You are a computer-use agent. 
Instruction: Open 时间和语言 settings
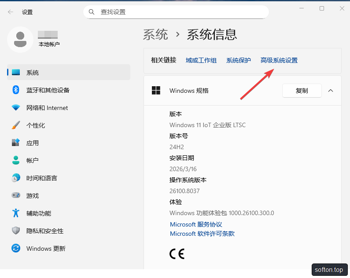(x=69, y=178)
